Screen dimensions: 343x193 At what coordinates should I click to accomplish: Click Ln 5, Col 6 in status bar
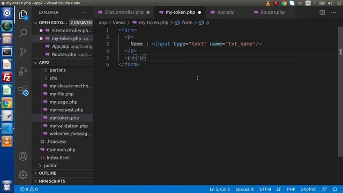click(x=220, y=189)
